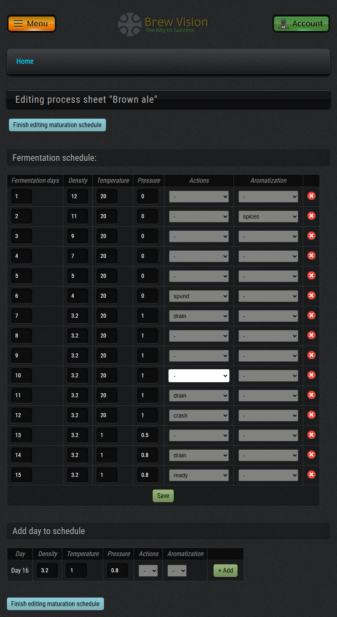Delete the day 12 crash row
Image resolution: width=337 pixels, height=617 pixels.
point(311,415)
